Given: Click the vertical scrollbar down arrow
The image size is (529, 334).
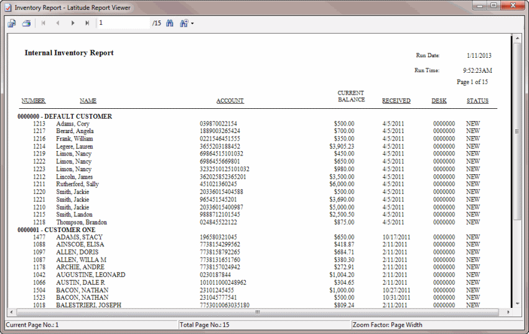Looking at the screenshot, I should click(x=517, y=303).
